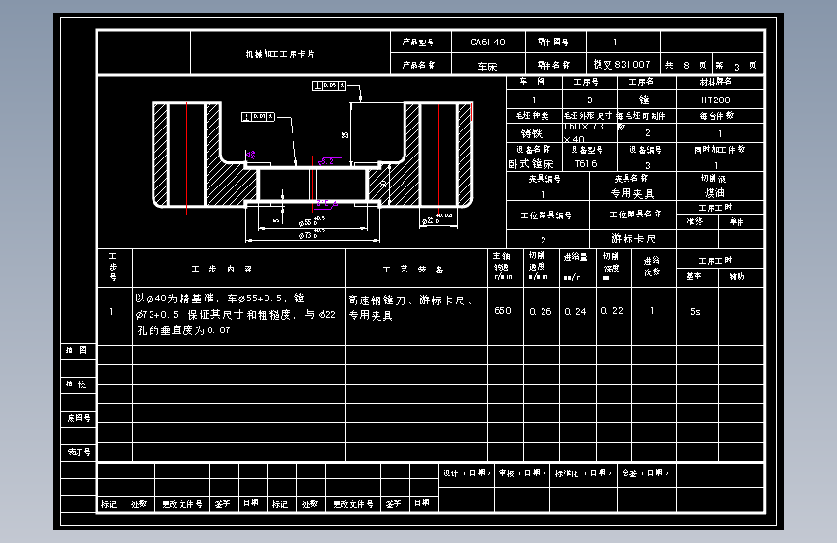Click the process name value 镗
This screenshot has width=837, height=543.
coord(644,100)
